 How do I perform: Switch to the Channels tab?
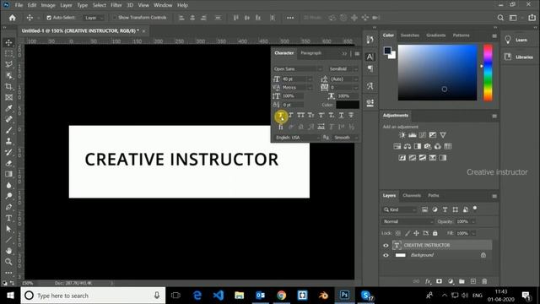412,195
